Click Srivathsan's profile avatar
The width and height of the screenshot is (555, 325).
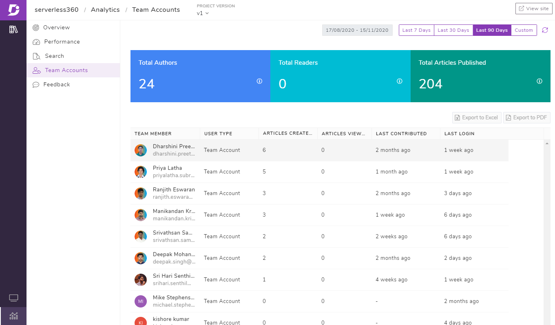pos(141,237)
